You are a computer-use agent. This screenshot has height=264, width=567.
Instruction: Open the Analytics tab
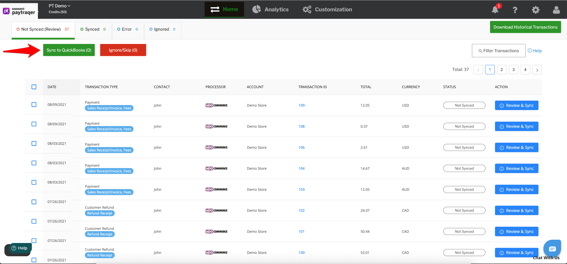pyautogui.click(x=270, y=9)
